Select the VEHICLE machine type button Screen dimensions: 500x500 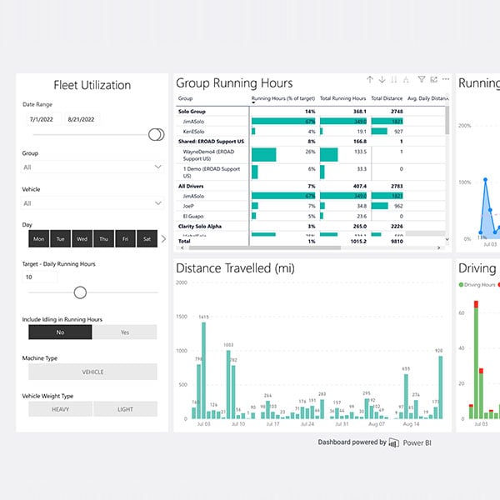[x=92, y=372]
